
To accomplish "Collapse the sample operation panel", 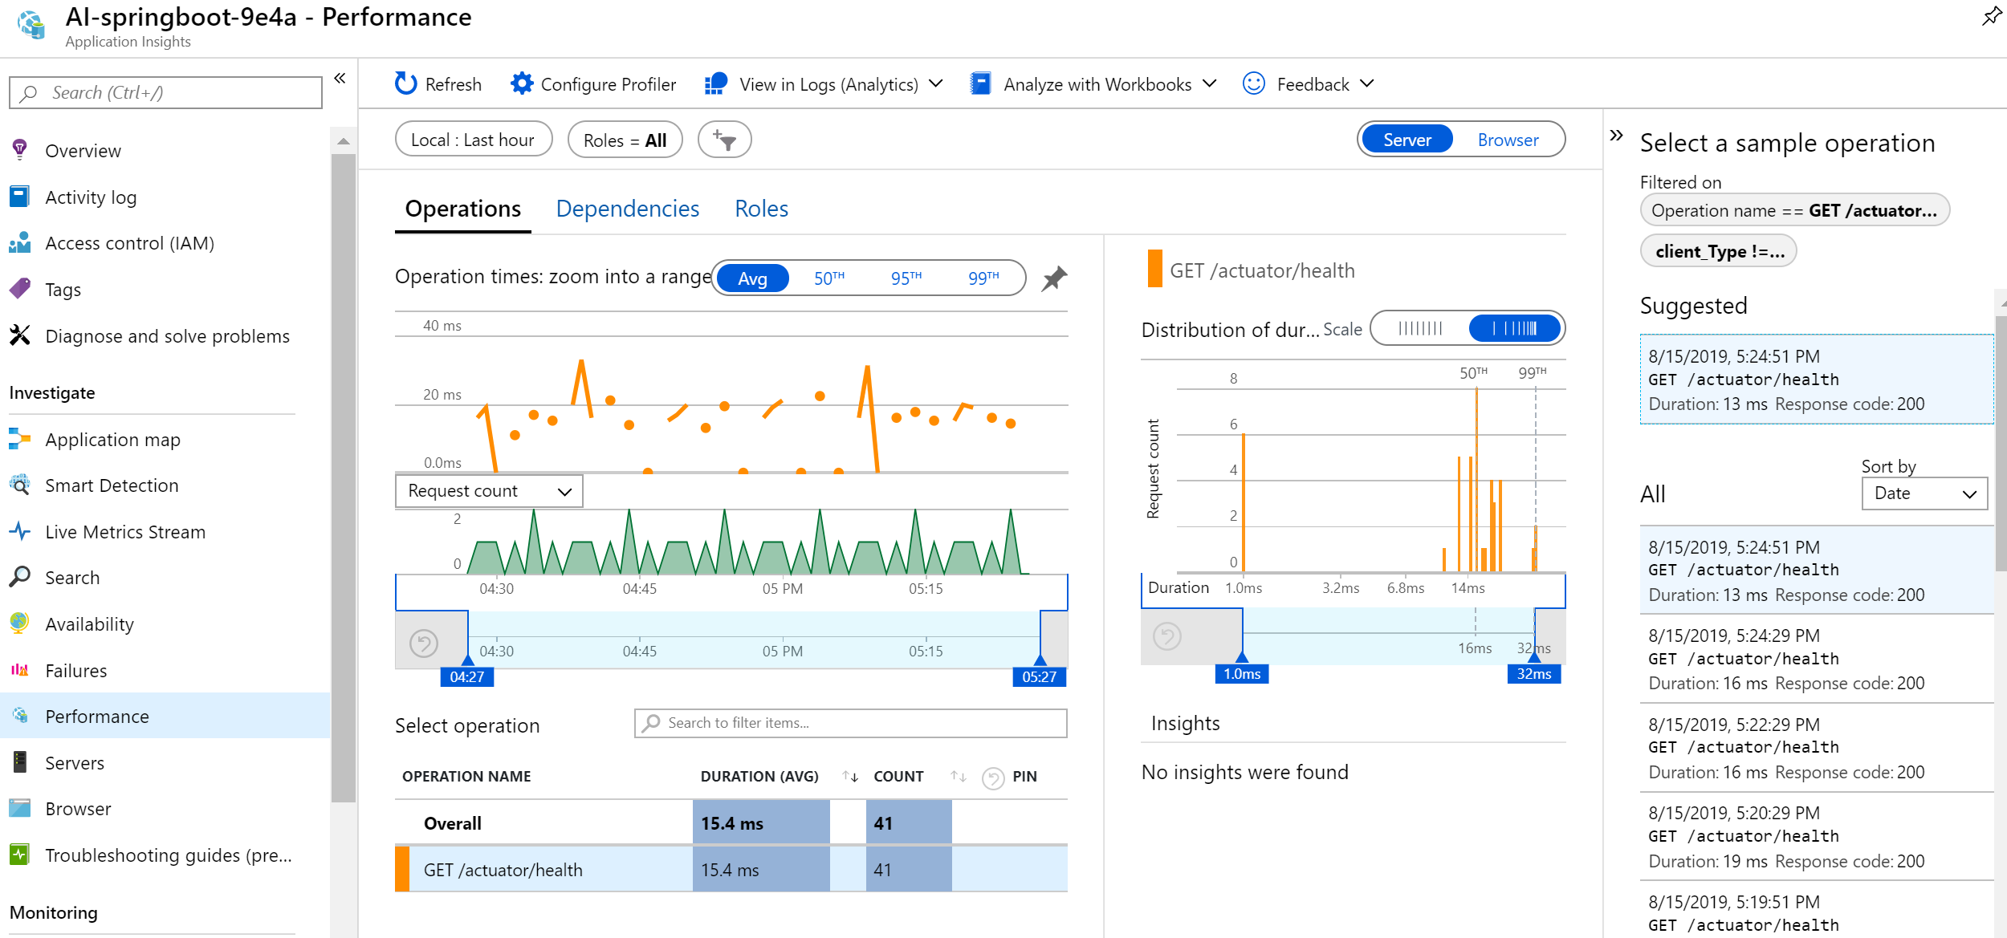I will point(1616,135).
